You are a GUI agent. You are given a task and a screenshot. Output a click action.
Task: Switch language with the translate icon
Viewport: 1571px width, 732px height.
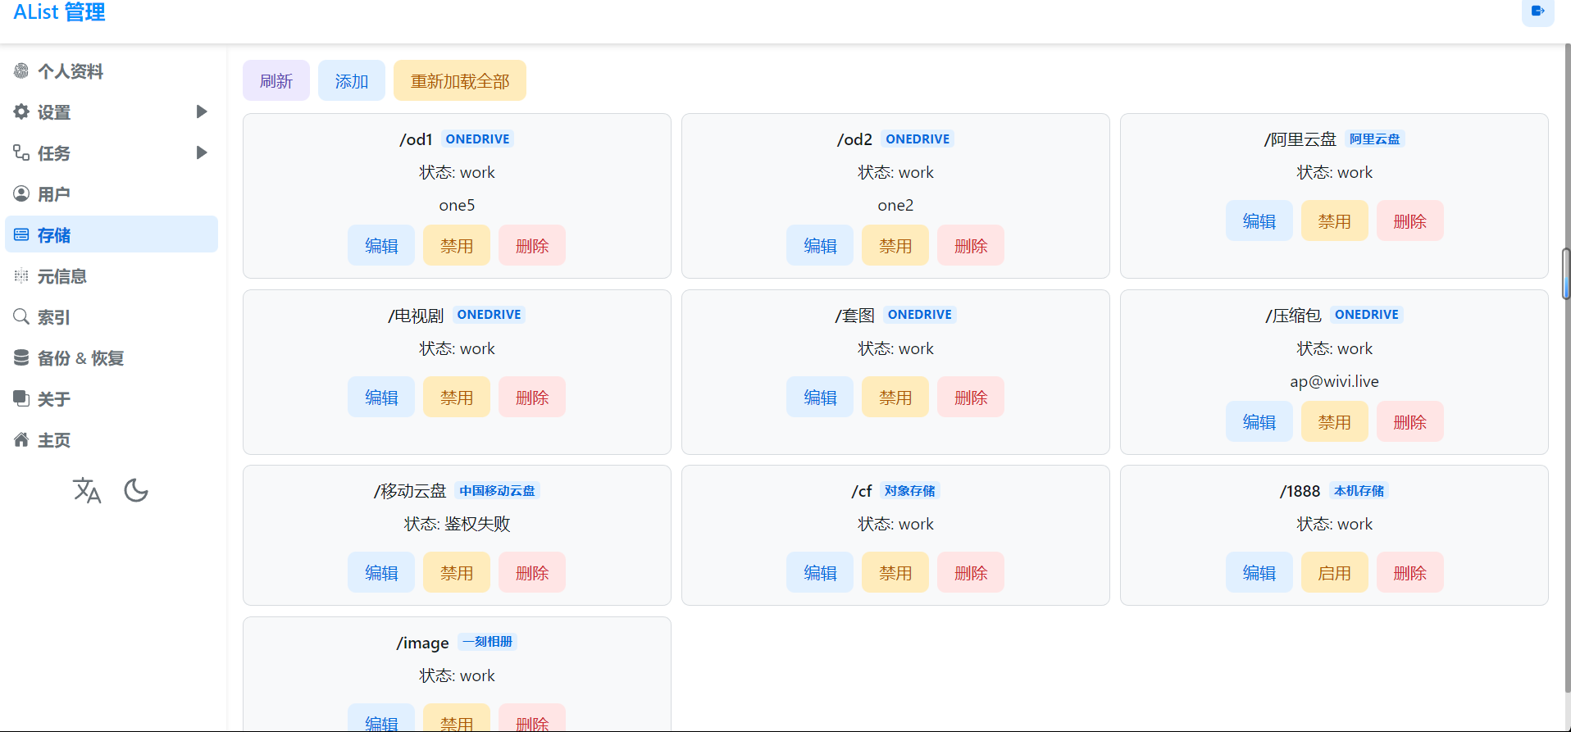(x=87, y=490)
